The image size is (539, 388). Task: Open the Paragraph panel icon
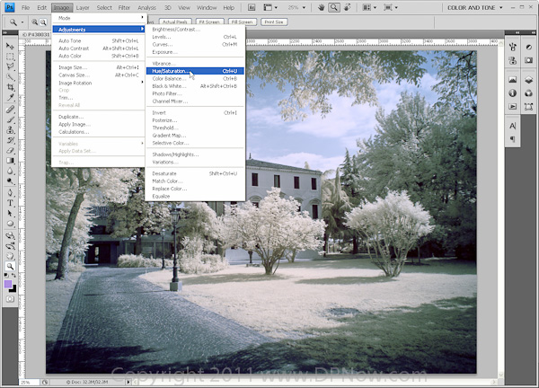pyautogui.click(x=512, y=139)
